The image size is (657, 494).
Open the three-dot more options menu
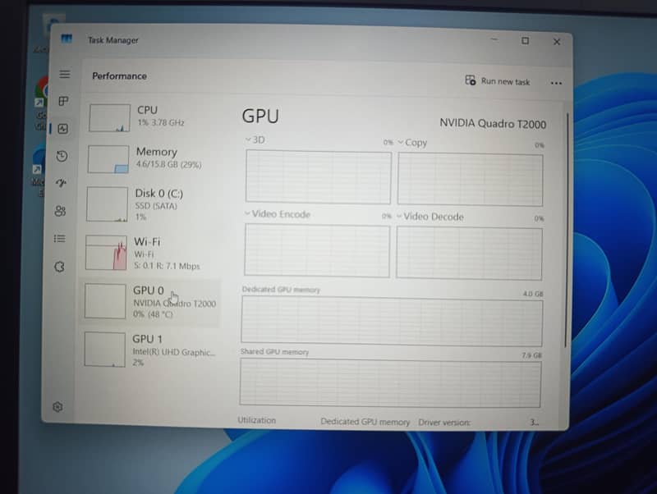click(x=556, y=83)
